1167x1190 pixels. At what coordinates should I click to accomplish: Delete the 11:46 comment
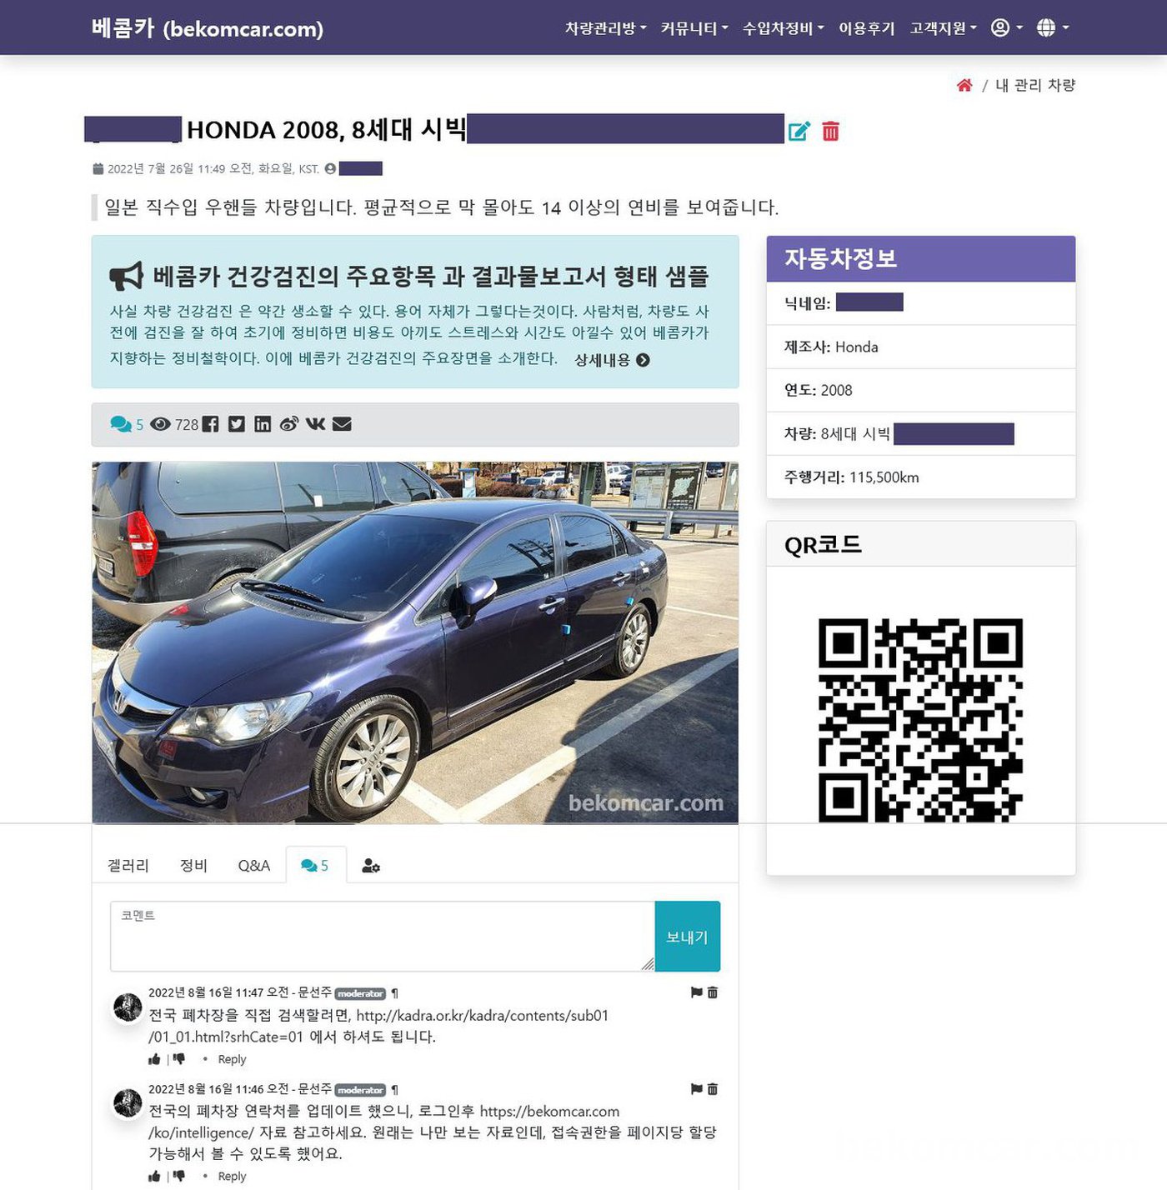(713, 1089)
